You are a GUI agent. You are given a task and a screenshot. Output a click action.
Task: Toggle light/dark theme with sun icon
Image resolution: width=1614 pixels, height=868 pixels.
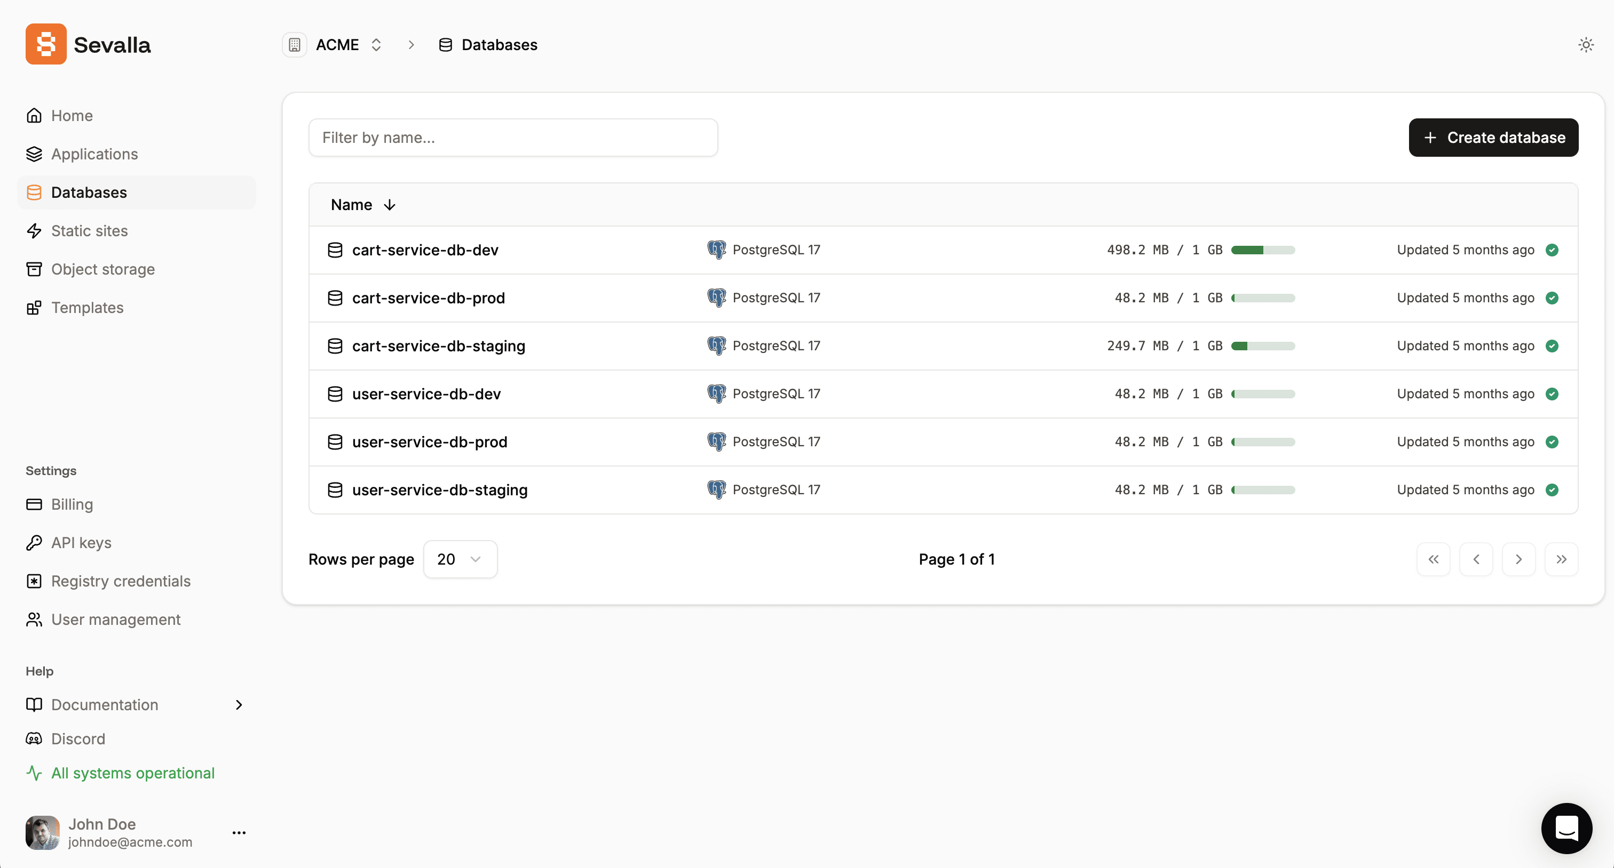click(1586, 44)
